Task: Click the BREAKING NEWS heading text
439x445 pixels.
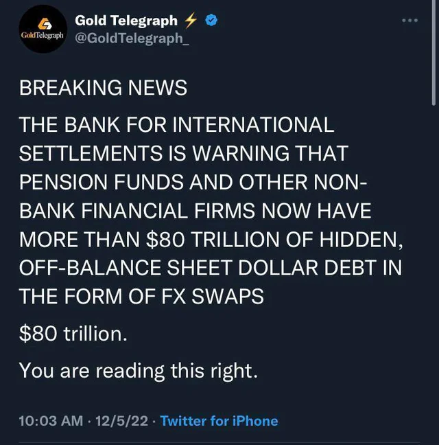Action: pos(103,89)
